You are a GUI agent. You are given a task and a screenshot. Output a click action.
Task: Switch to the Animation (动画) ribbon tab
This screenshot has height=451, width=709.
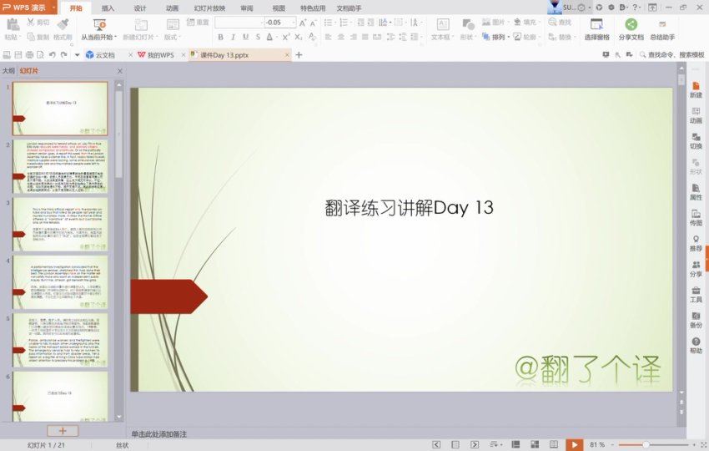[172, 8]
